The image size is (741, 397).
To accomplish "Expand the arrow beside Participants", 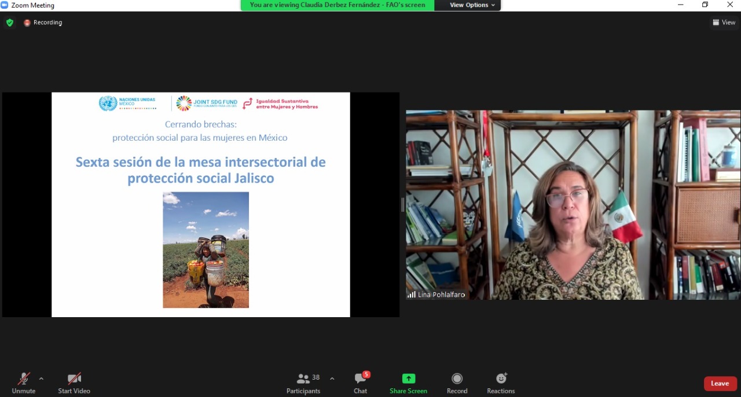I will tap(332, 378).
